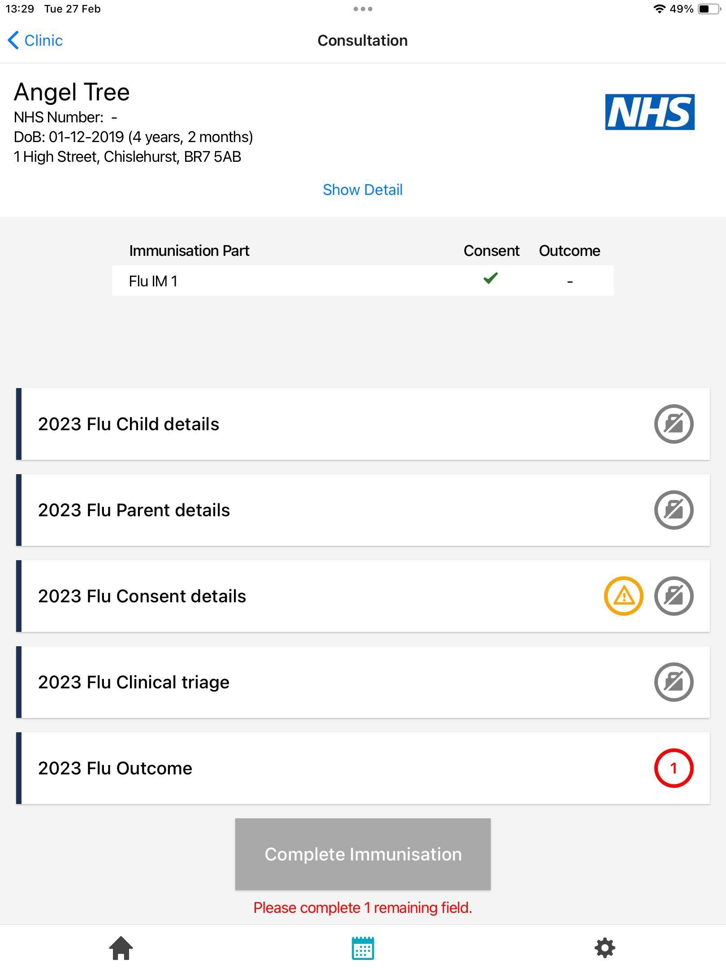The width and height of the screenshot is (726, 968).
Task: Go back to Clinic
Action: coord(35,40)
